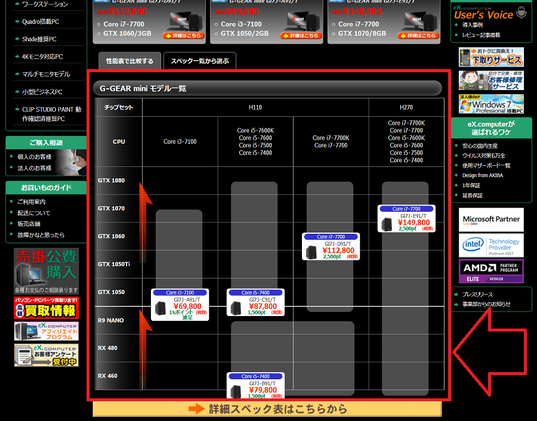
Task: Switch to スペック一覧から選ぶ tab
Action: tap(200, 61)
